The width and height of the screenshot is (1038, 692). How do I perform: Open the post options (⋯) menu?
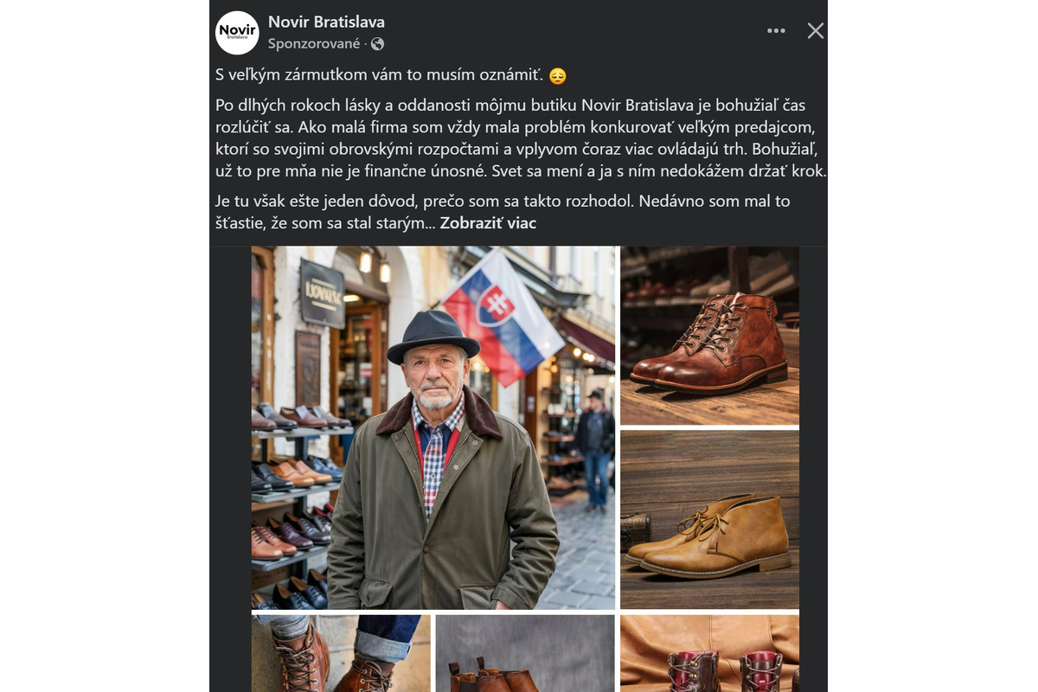coord(776,29)
